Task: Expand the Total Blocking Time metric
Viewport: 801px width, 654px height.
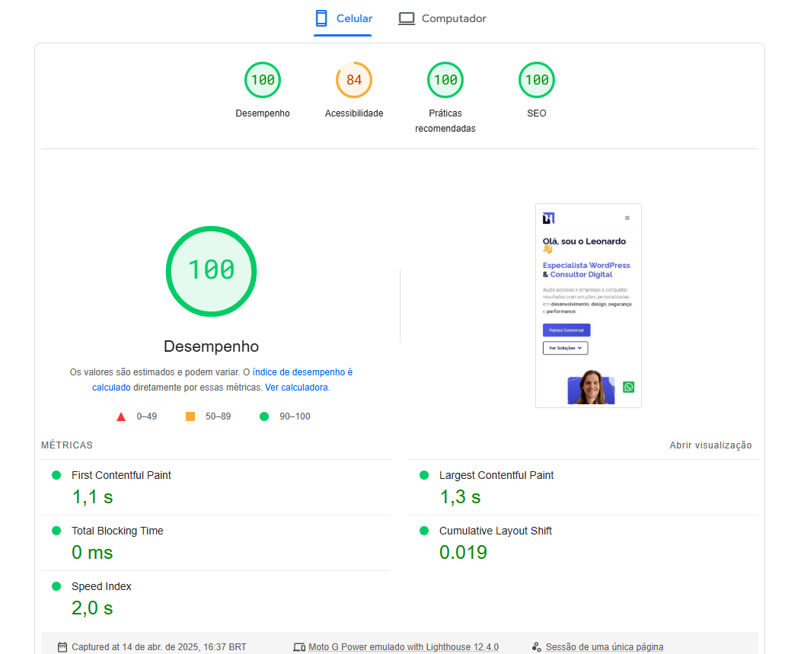Action: tap(117, 531)
